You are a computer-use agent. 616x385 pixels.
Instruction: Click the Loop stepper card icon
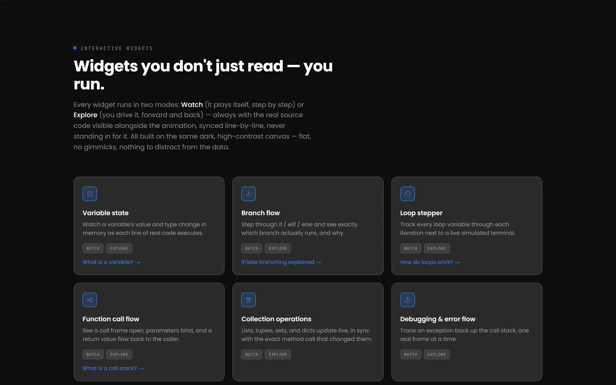tap(407, 194)
